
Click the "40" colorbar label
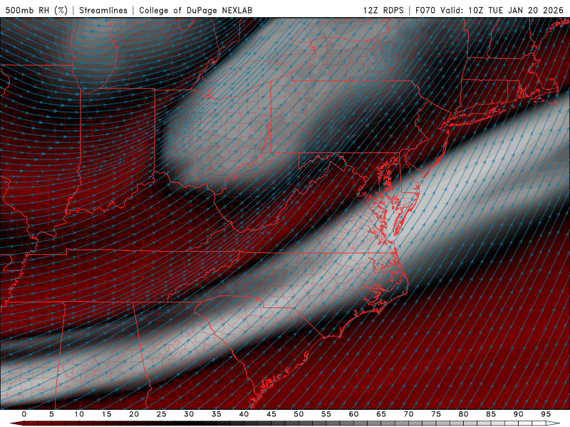pyautogui.click(x=244, y=414)
